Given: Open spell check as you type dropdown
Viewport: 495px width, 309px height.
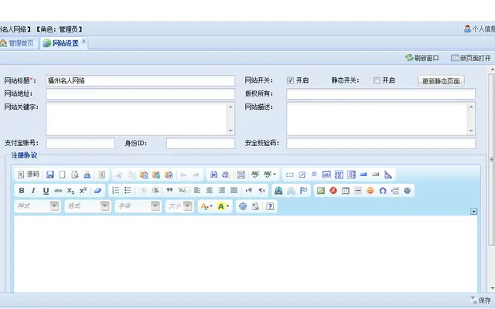Looking at the screenshot, I should 270,175.
